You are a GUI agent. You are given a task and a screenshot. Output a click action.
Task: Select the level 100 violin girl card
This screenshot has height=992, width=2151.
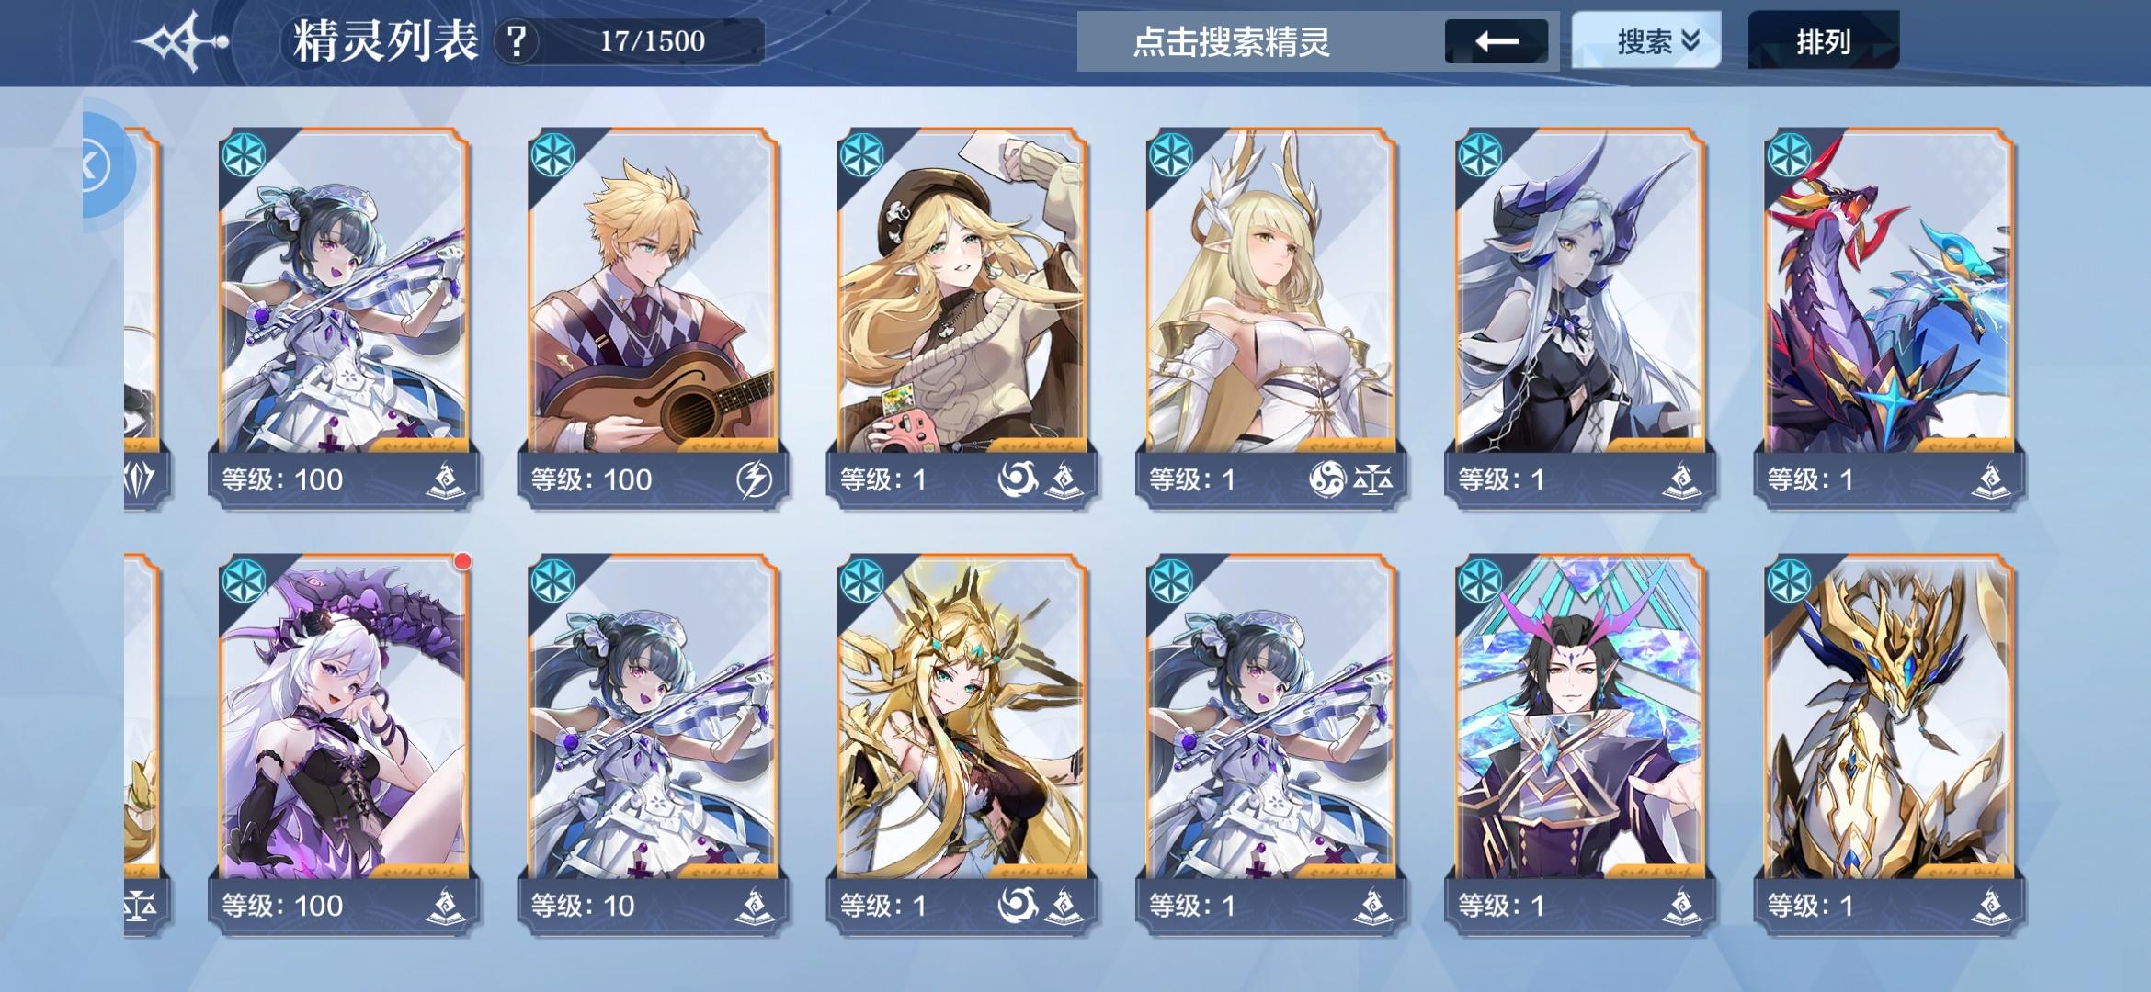point(344,317)
